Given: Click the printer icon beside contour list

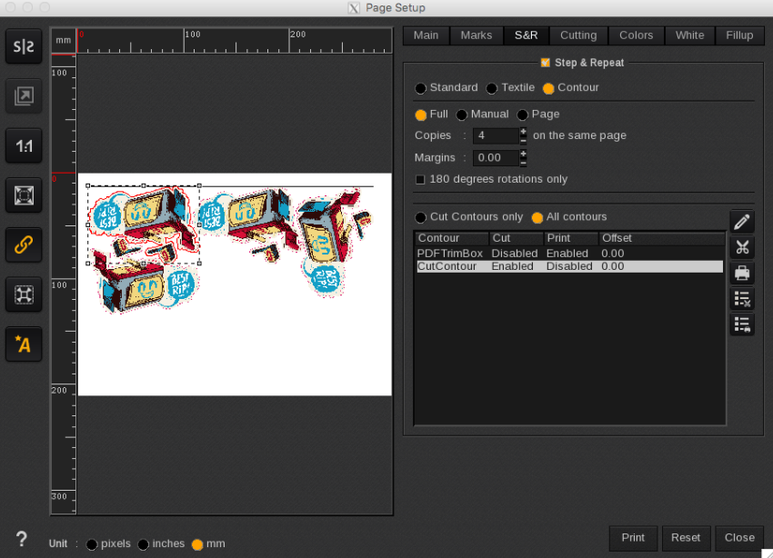Looking at the screenshot, I should (x=742, y=273).
